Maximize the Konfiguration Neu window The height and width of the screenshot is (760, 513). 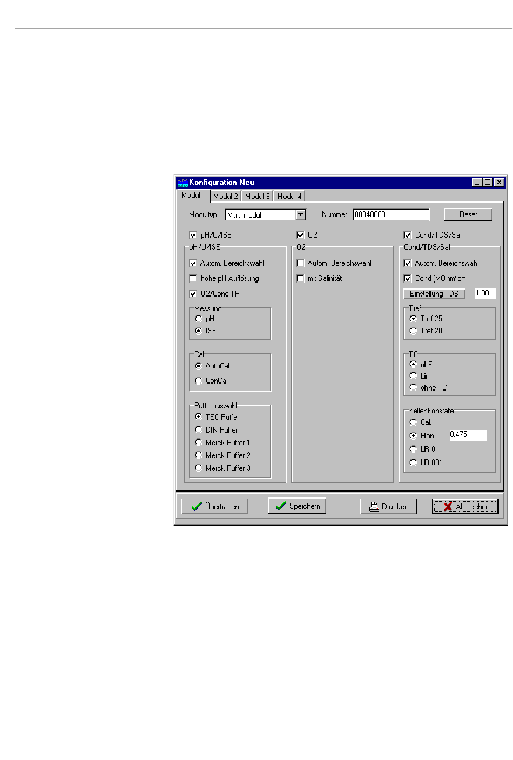pos(488,183)
